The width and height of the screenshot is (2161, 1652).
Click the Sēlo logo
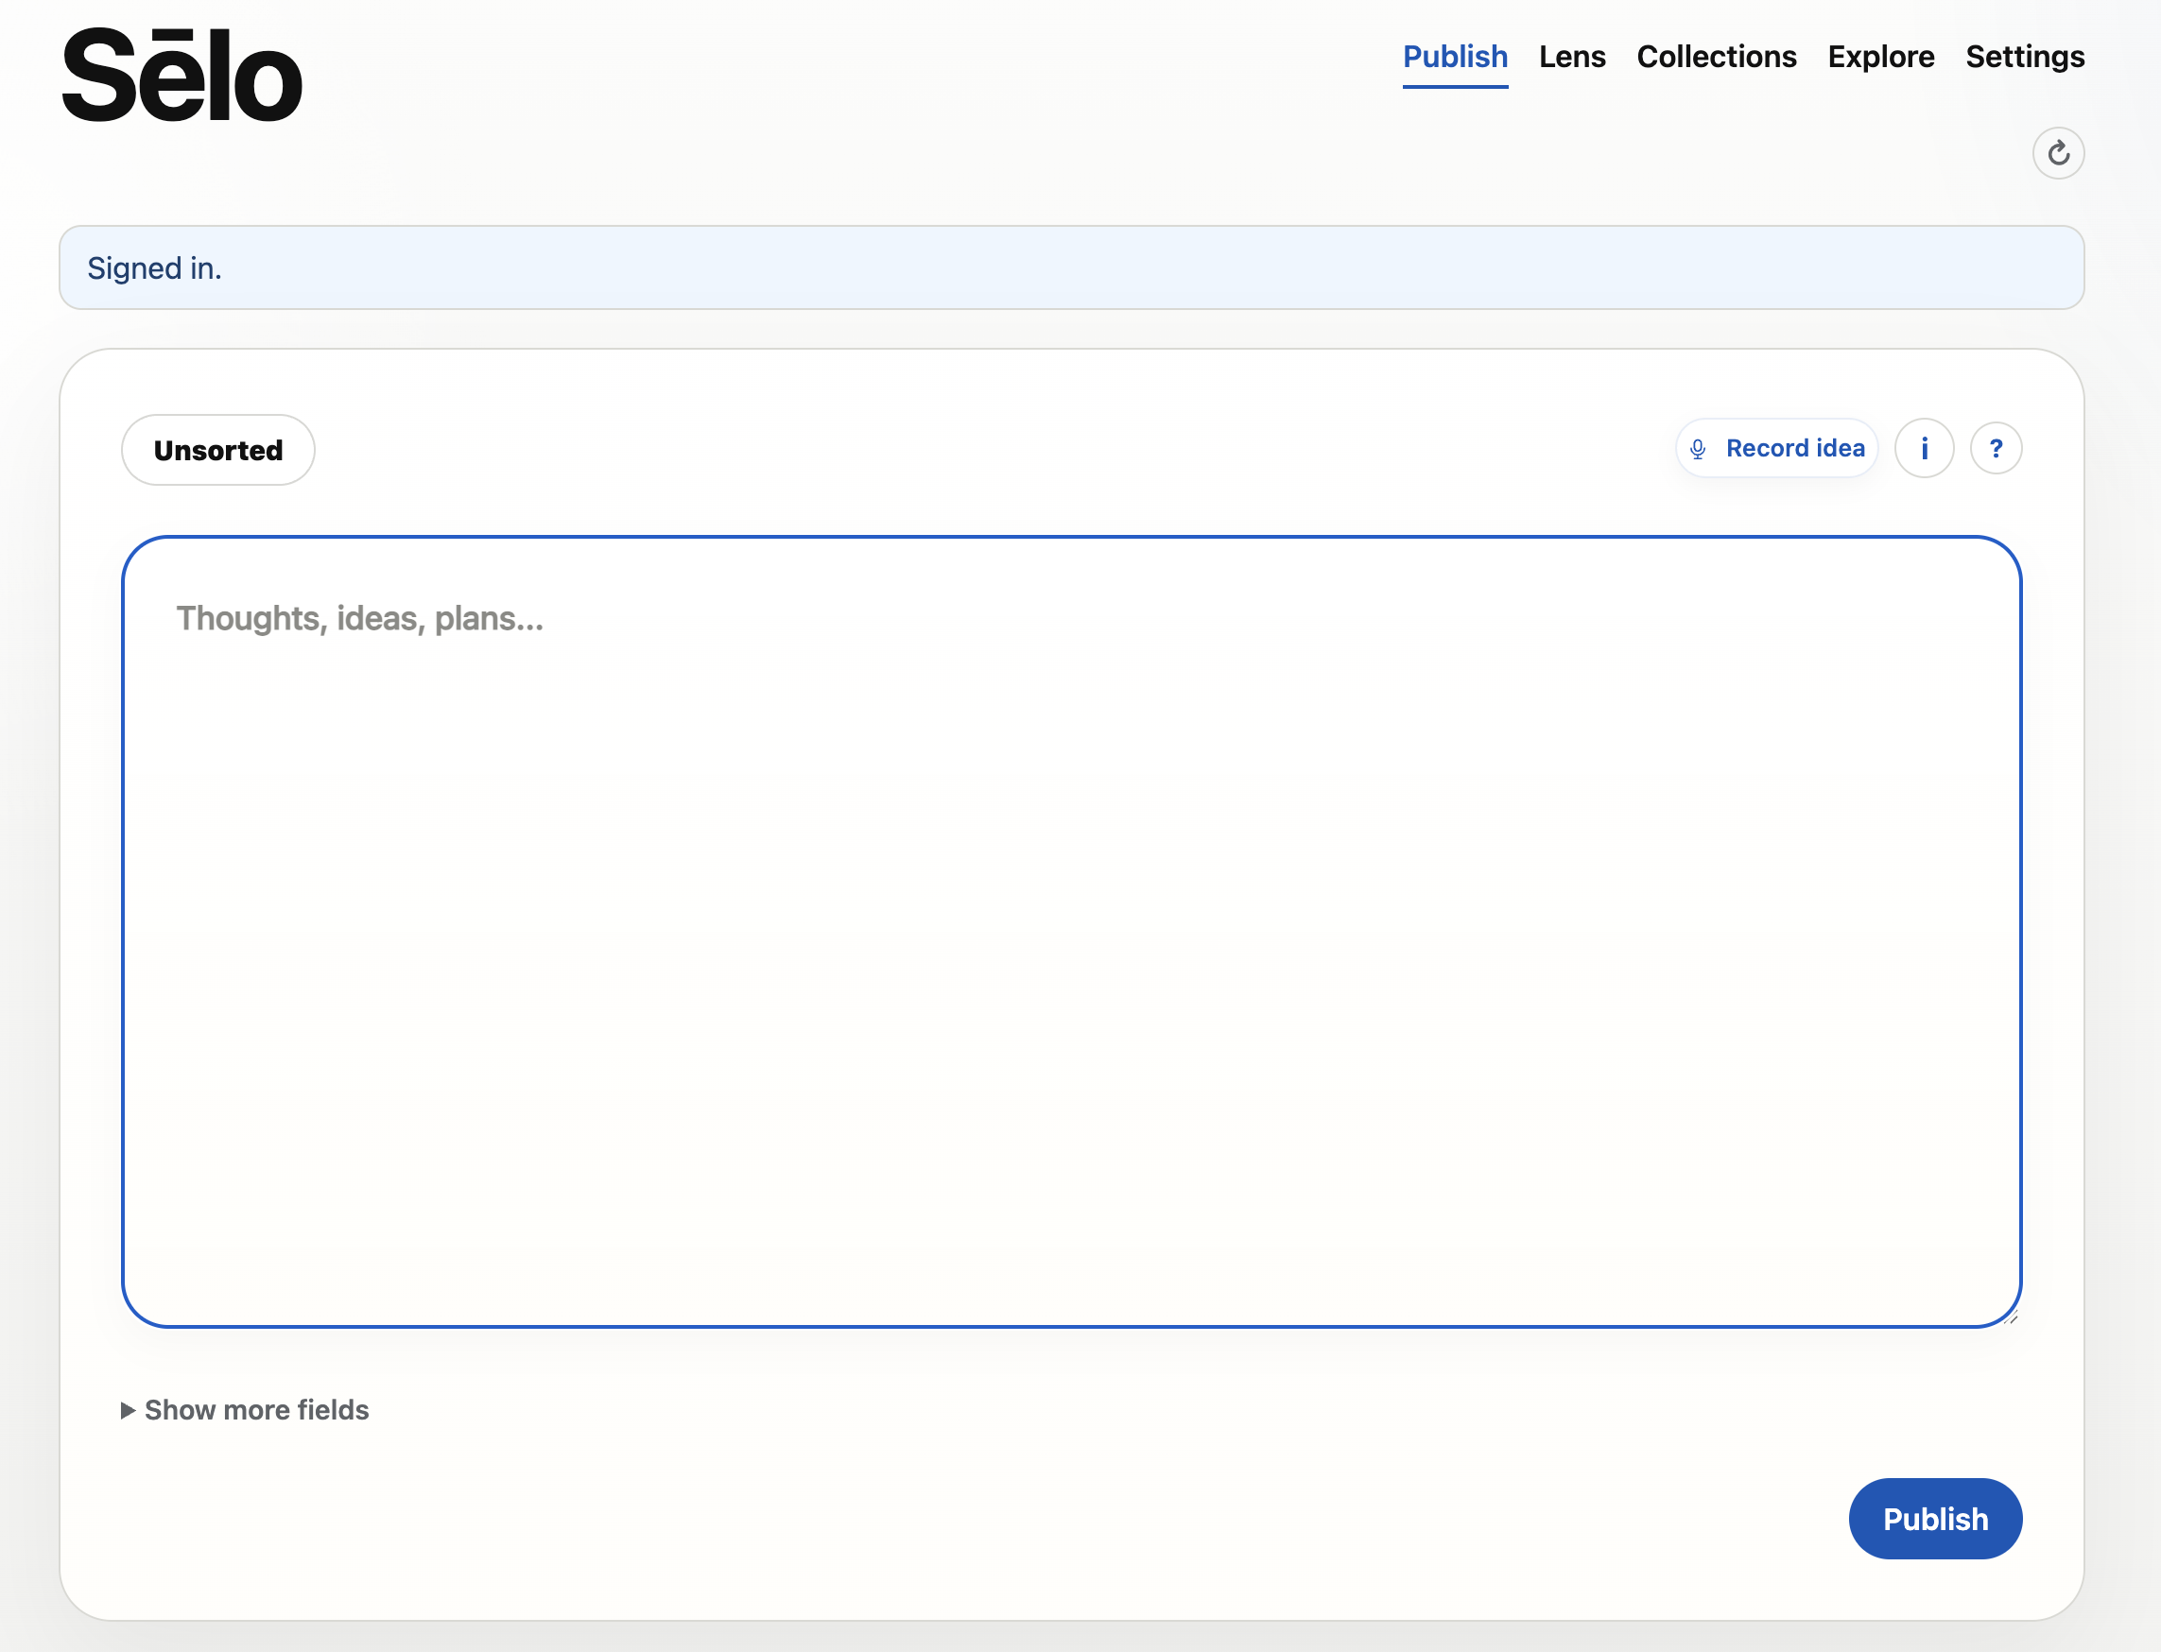[182, 76]
